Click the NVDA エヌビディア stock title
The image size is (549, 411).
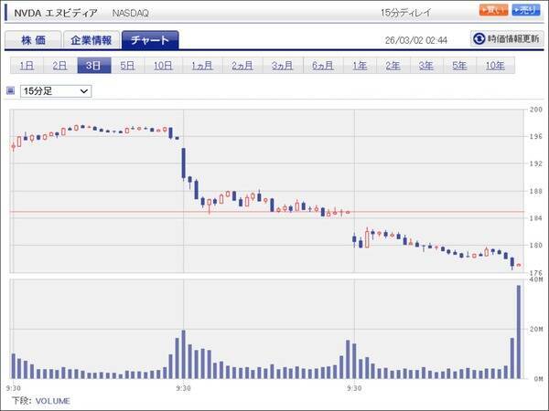[x=56, y=13]
